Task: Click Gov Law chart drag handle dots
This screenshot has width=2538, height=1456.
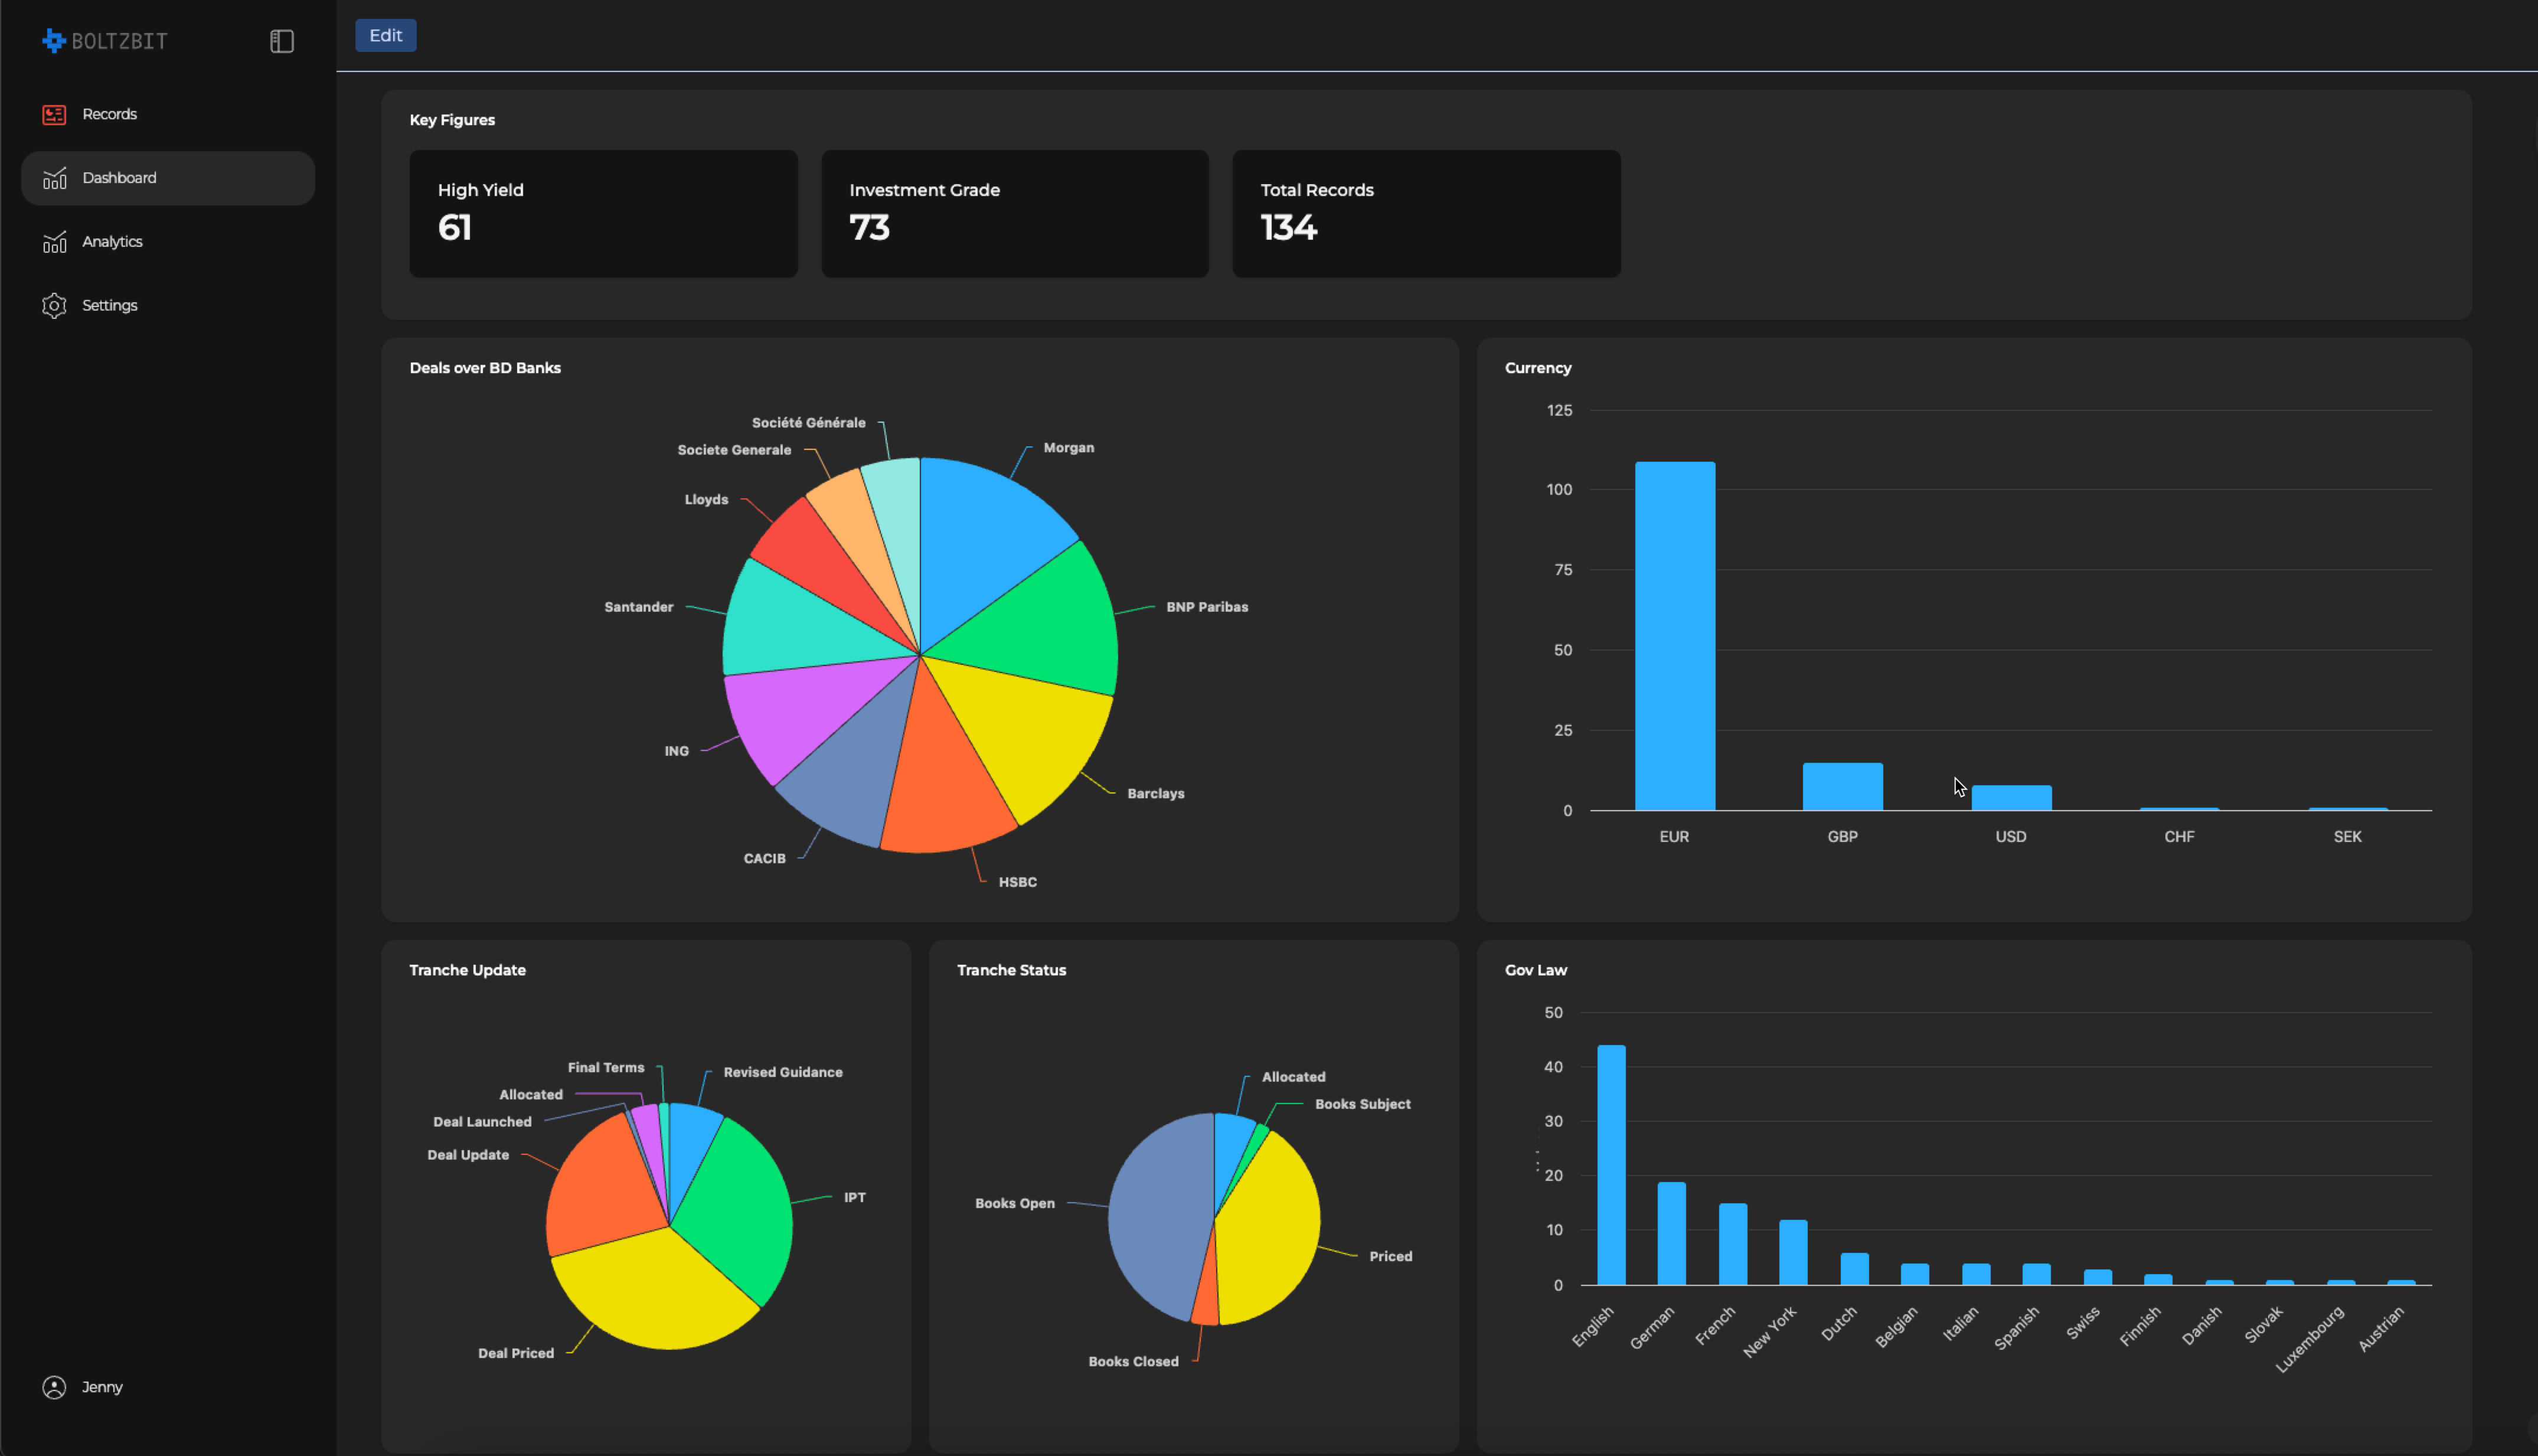Action: [1537, 1162]
